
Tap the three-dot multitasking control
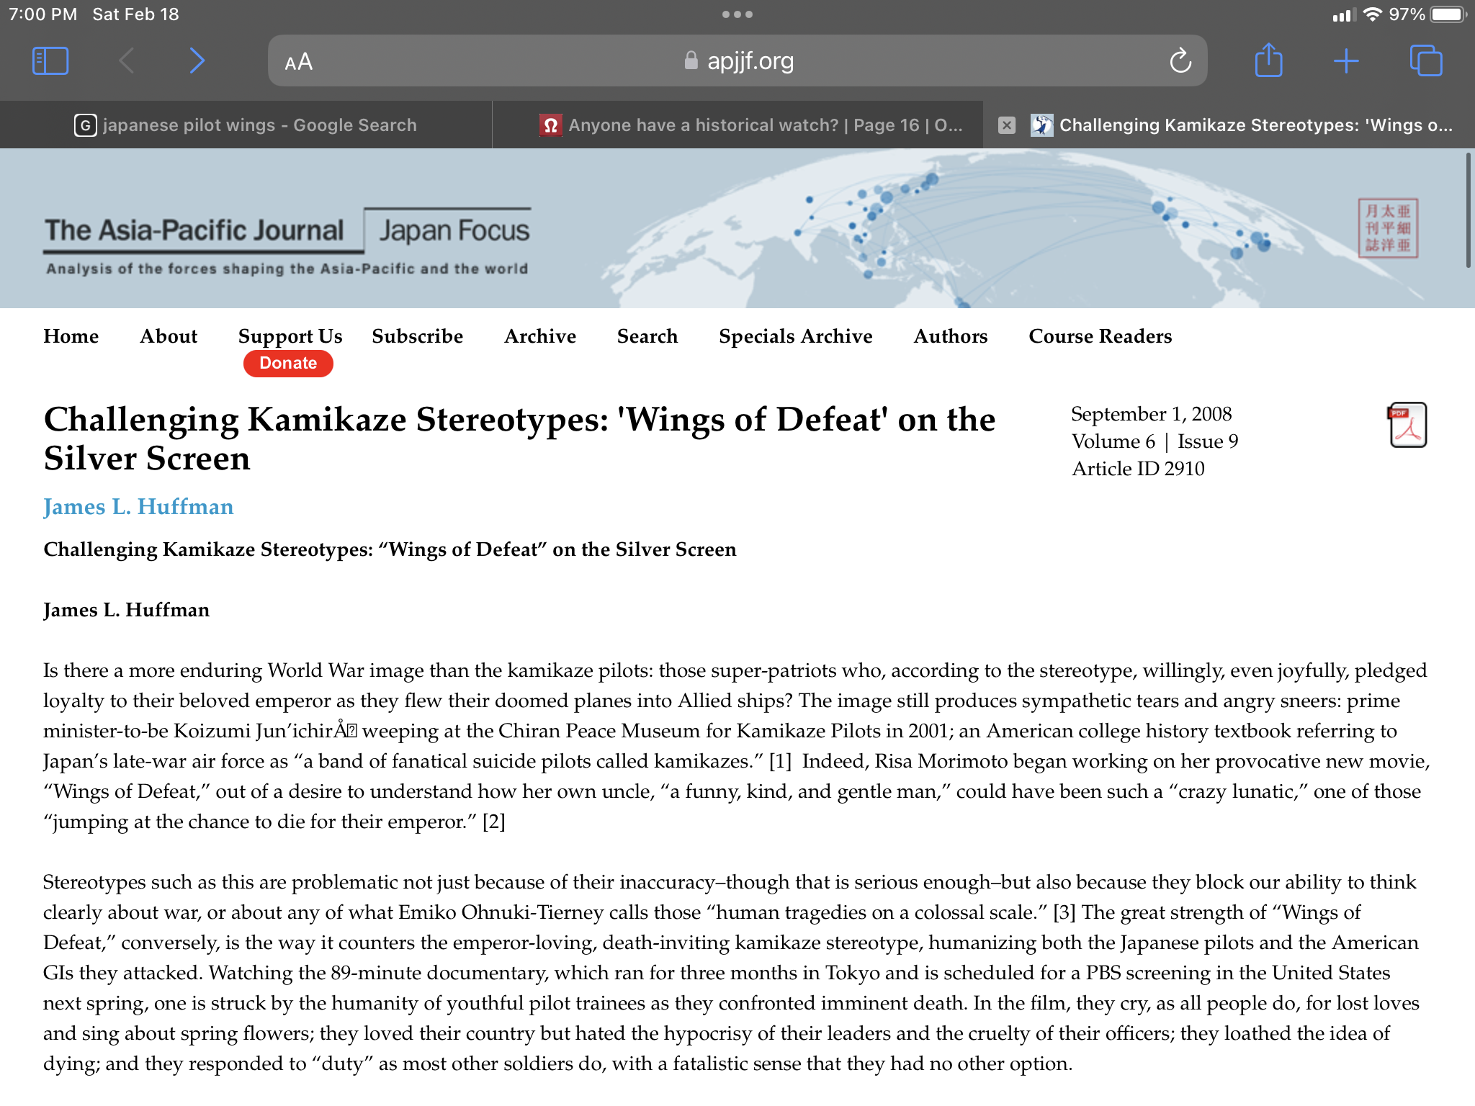coord(737,14)
